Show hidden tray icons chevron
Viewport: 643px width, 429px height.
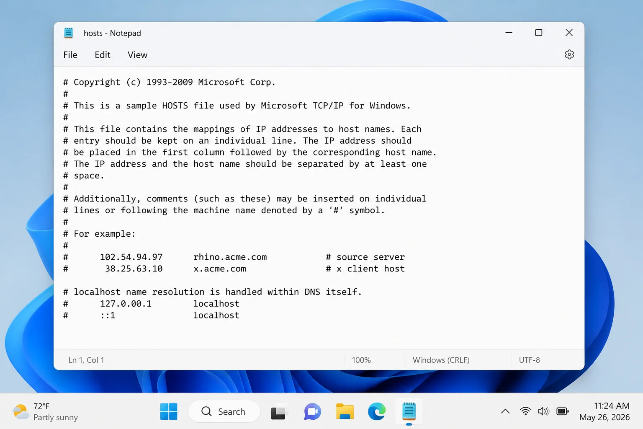505,411
